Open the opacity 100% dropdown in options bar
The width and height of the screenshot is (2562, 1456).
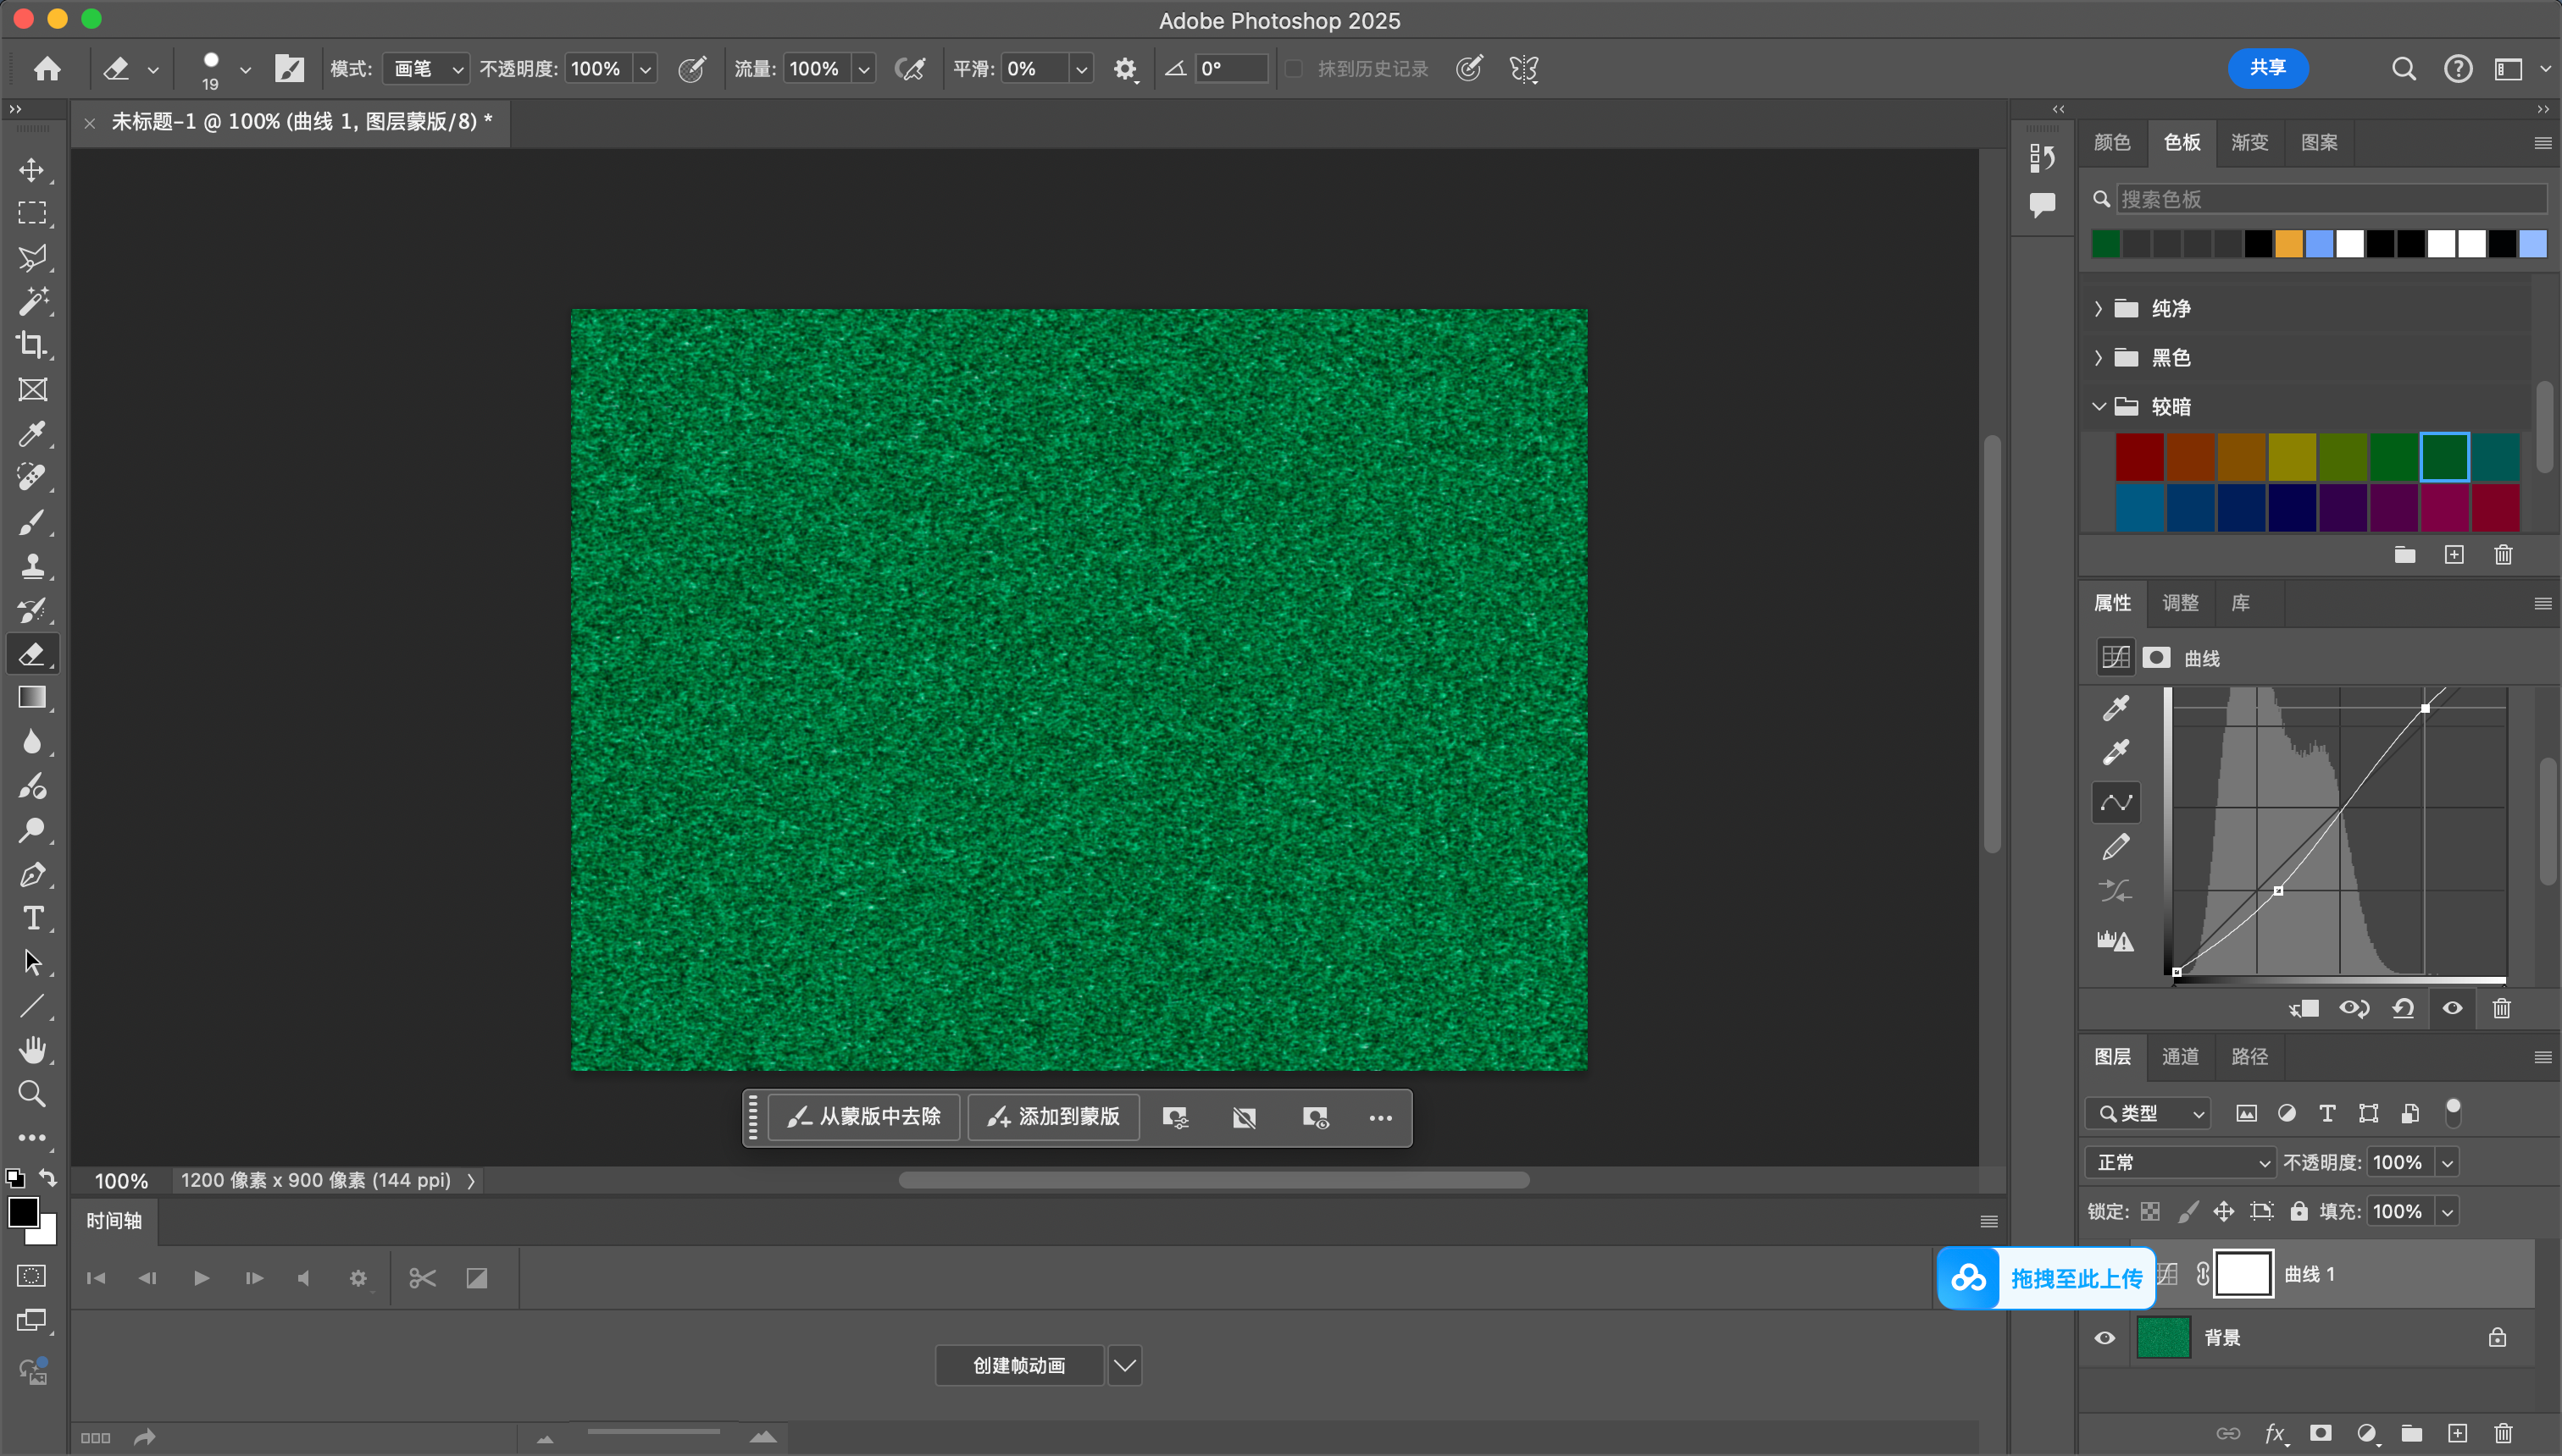646,68
